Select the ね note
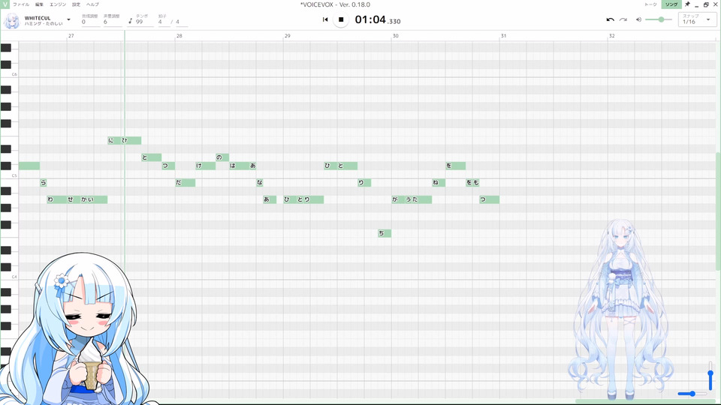The height and width of the screenshot is (405, 721). [x=438, y=183]
